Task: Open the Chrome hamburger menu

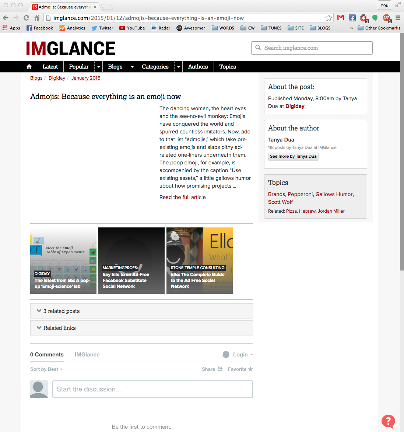Action: click(x=398, y=18)
